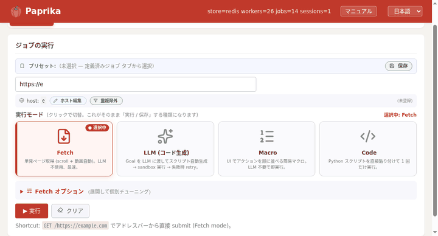Click the LLM sparkle icon

(x=165, y=136)
